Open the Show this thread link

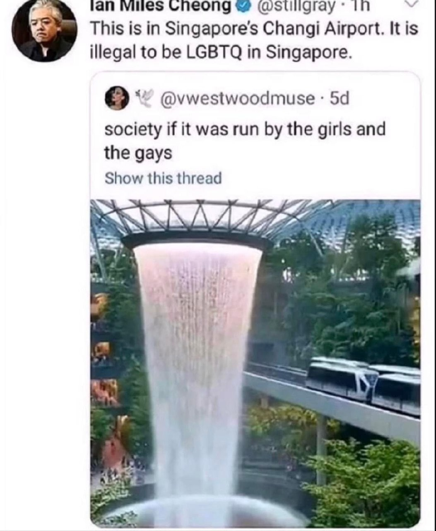163,178
